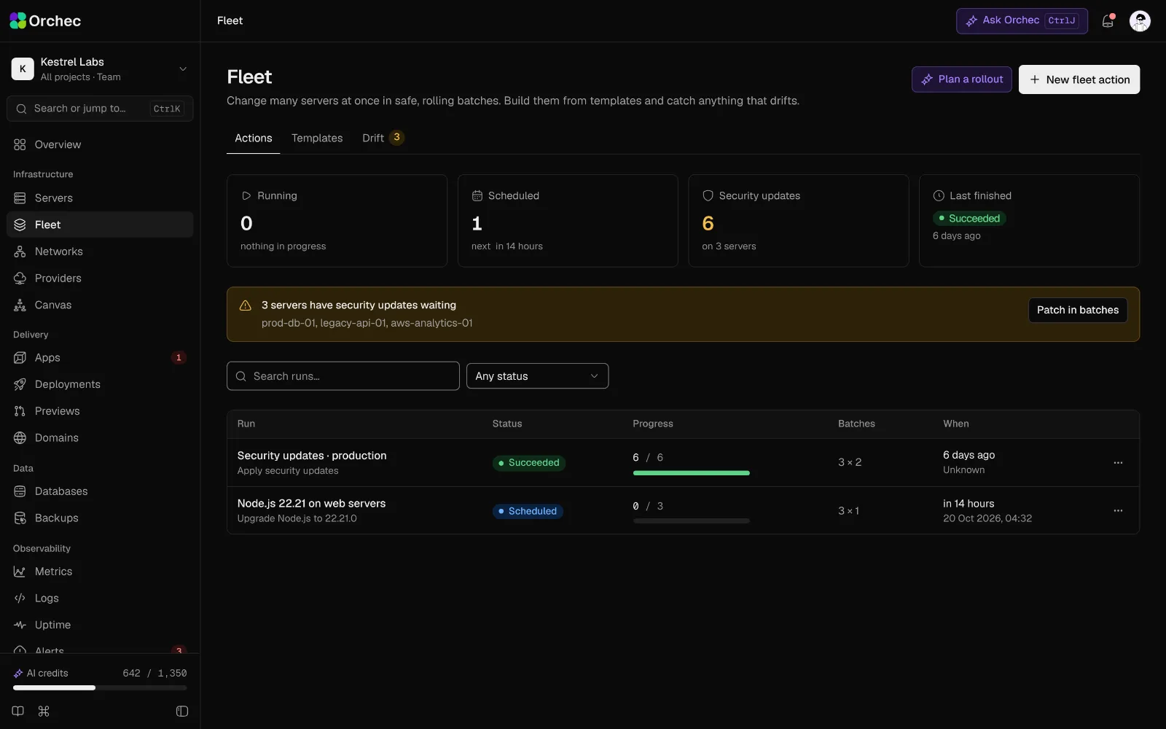The image size is (1166, 729).
Task: Click the Scheduled summary card
Action: tap(568, 221)
